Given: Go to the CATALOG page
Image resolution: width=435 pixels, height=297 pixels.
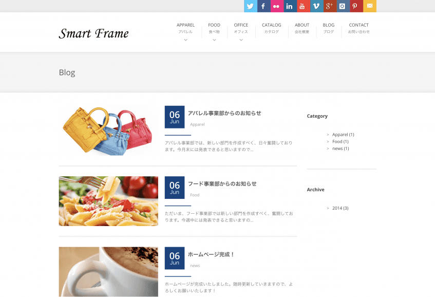Looking at the screenshot, I should click(x=272, y=28).
